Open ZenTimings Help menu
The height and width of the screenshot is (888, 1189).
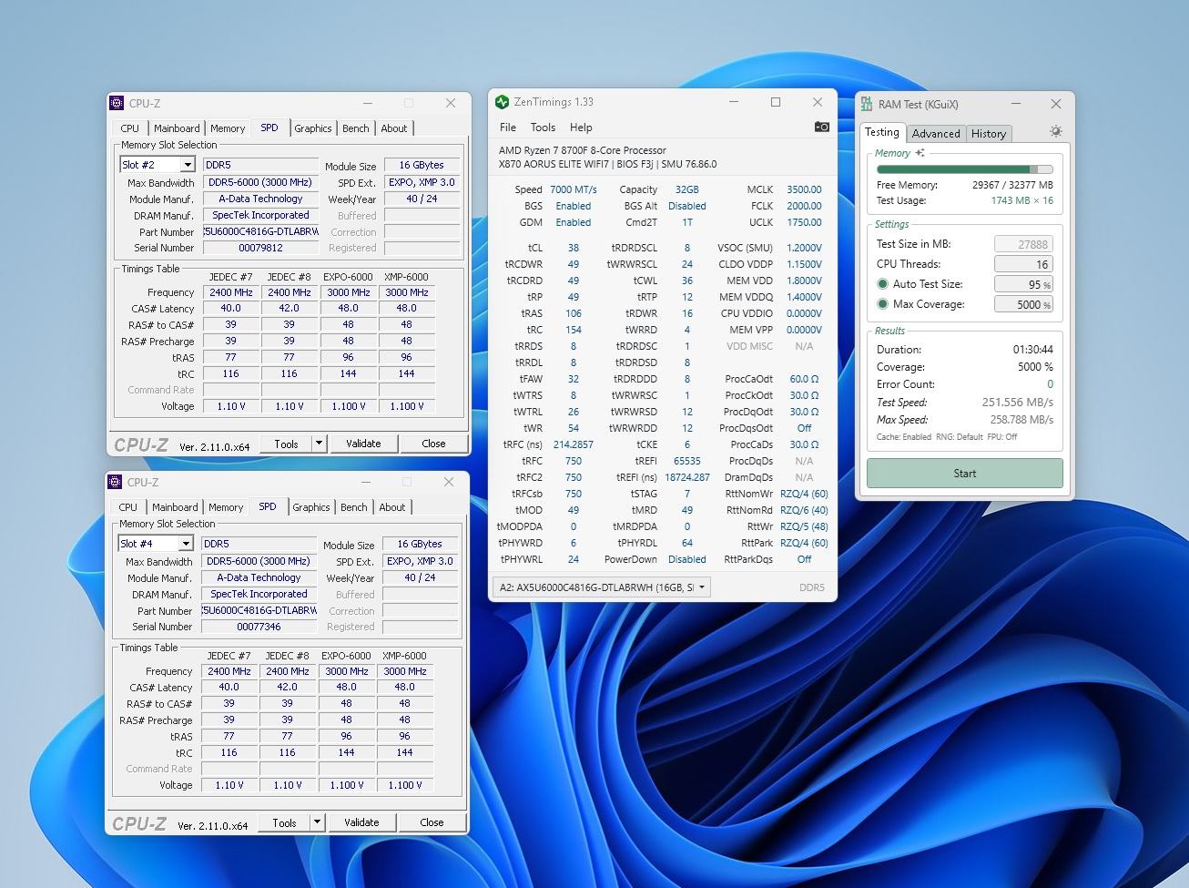(581, 128)
